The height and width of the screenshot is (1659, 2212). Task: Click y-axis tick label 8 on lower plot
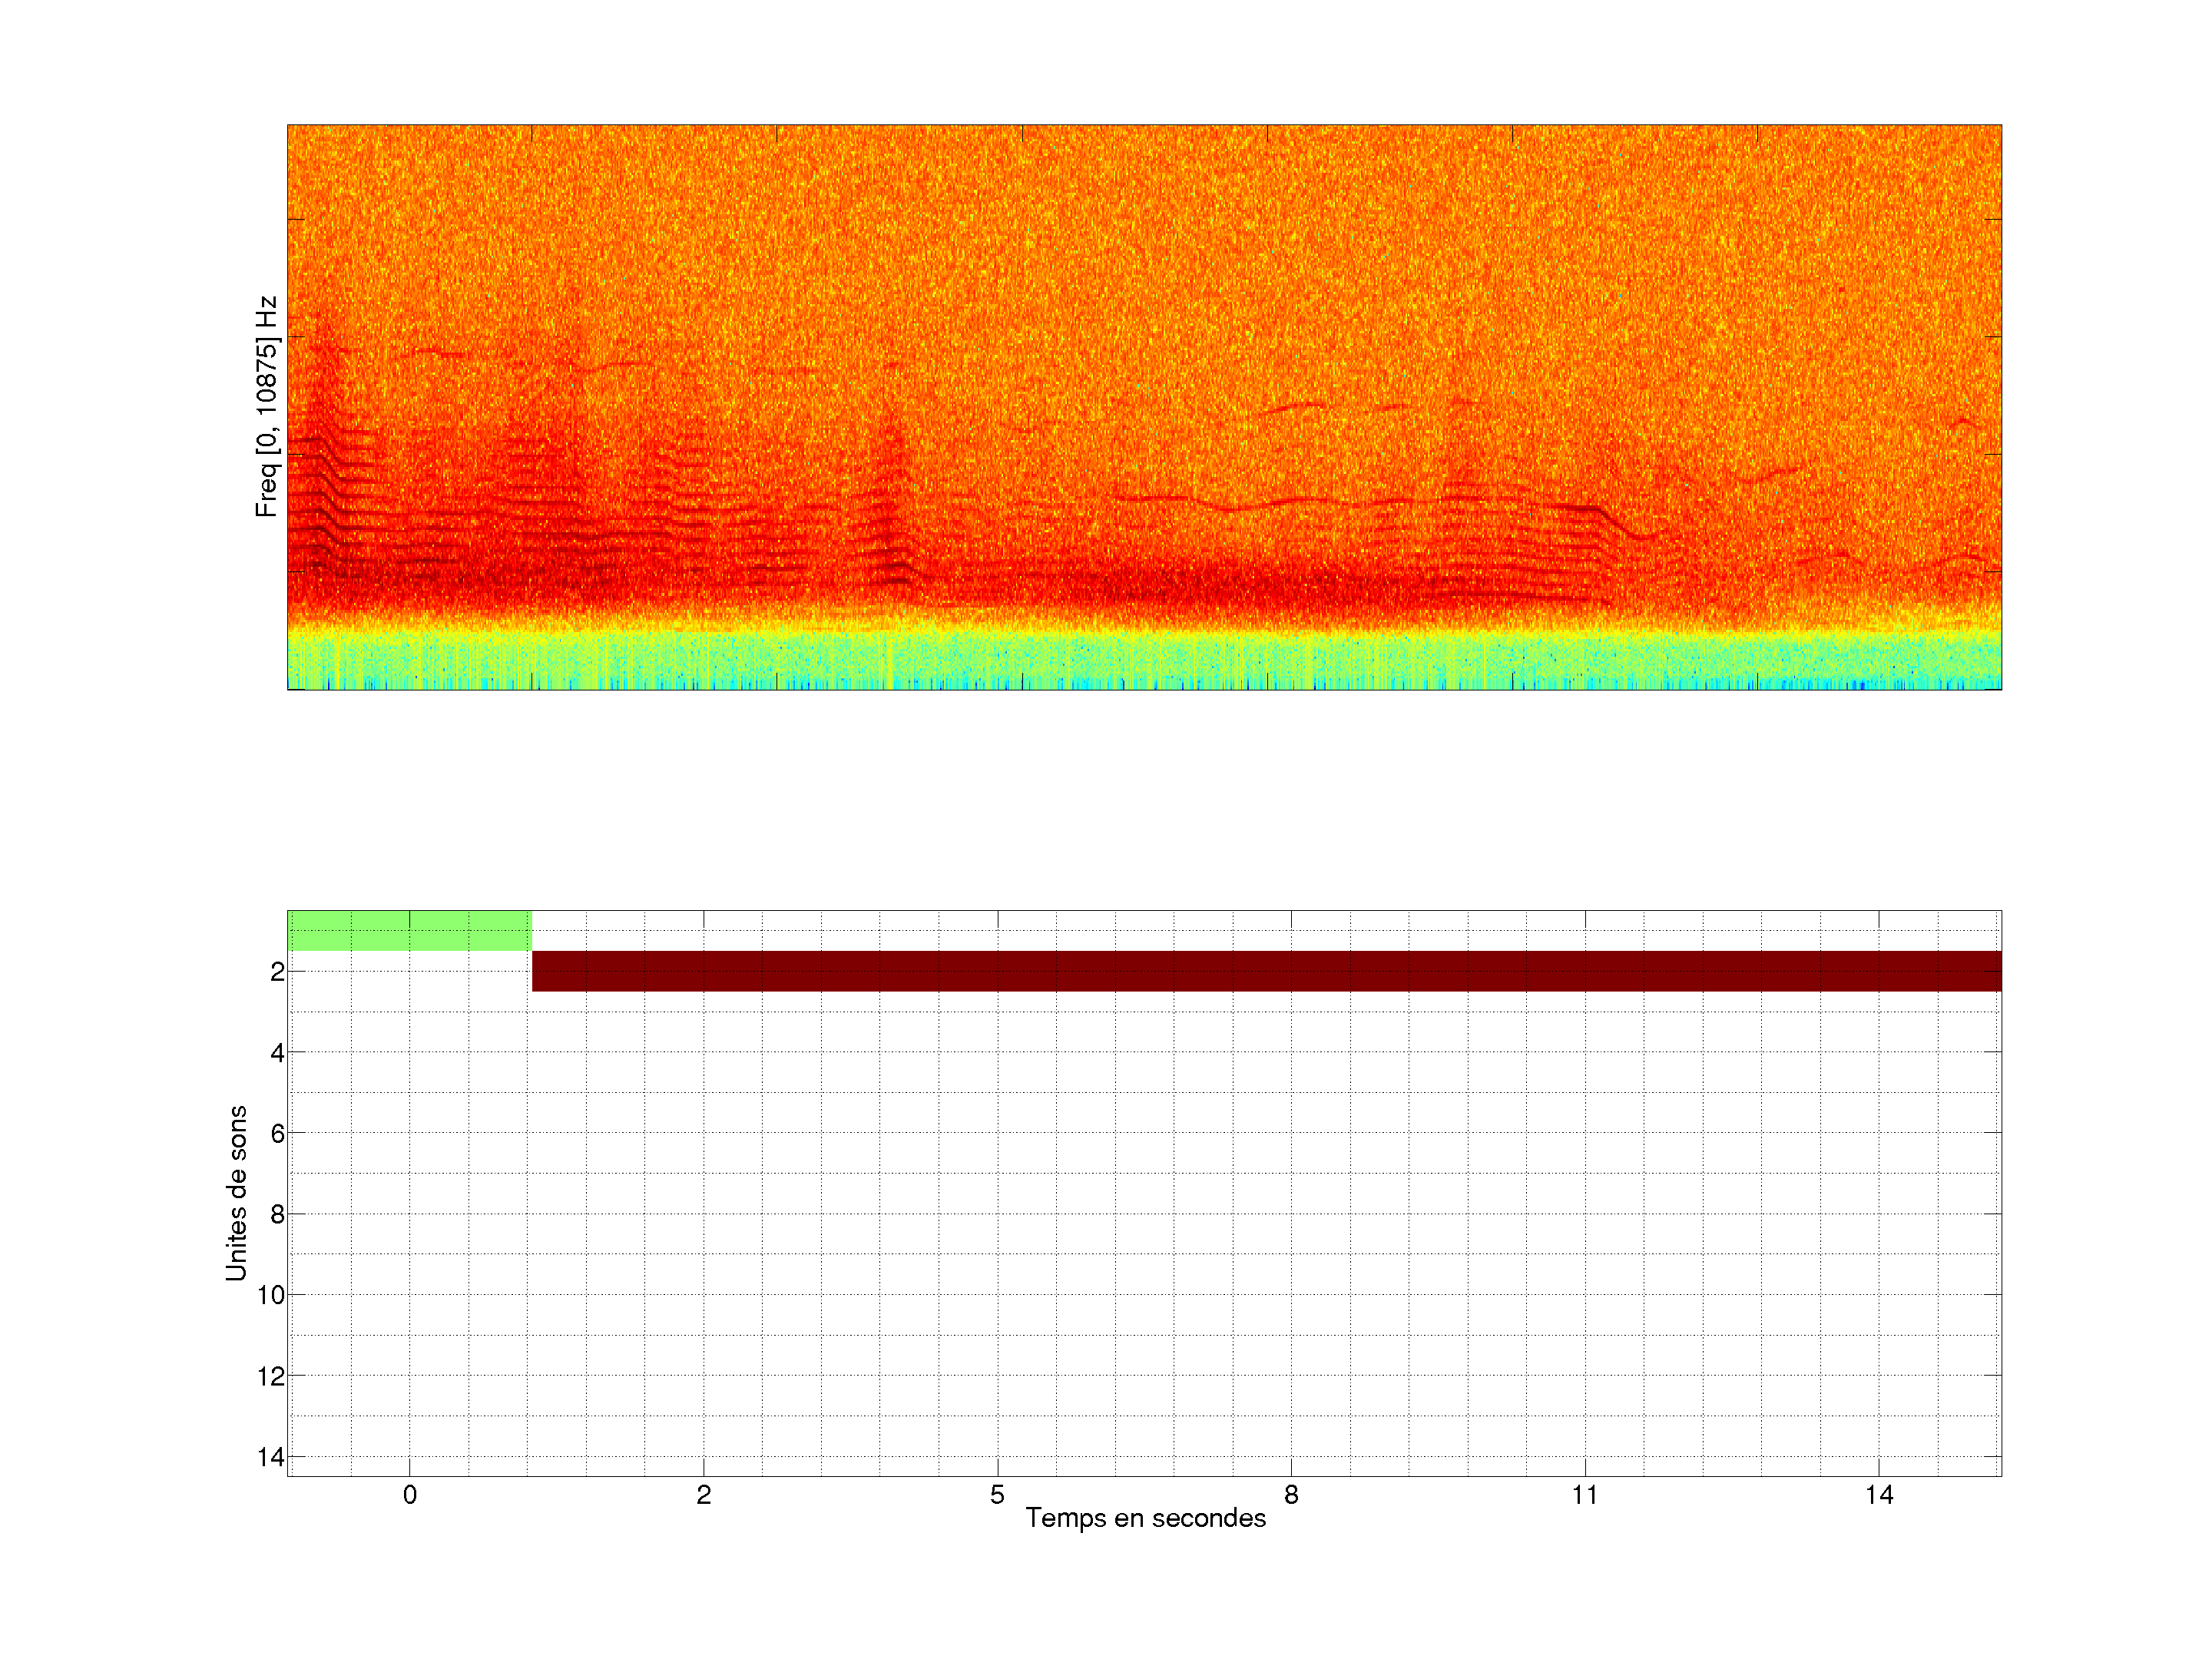pyautogui.click(x=277, y=1214)
